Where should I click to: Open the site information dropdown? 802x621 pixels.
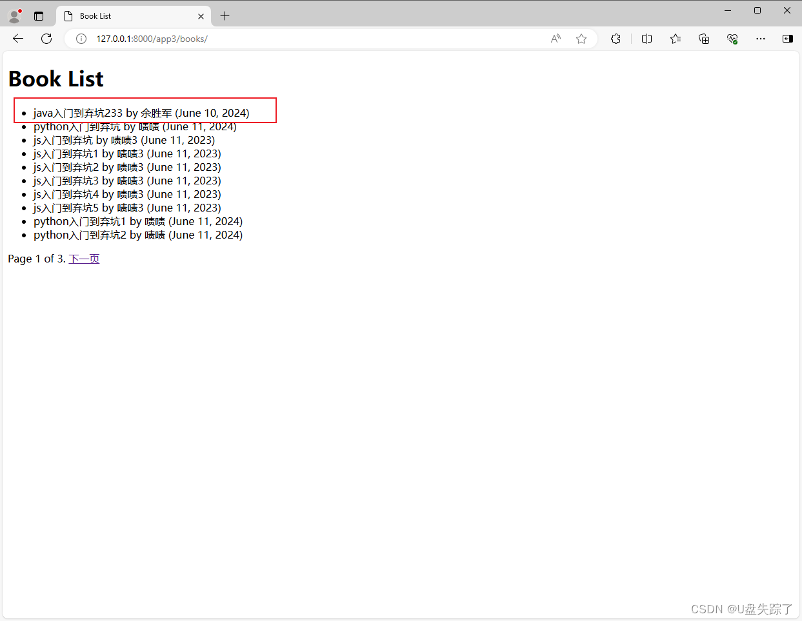pos(81,39)
